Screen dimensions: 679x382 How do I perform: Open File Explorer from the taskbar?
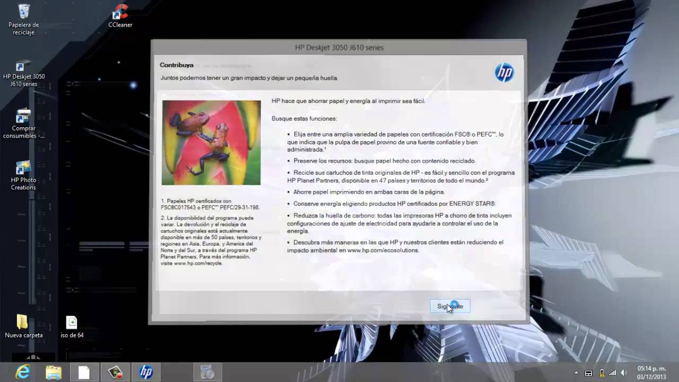pyautogui.click(x=54, y=372)
